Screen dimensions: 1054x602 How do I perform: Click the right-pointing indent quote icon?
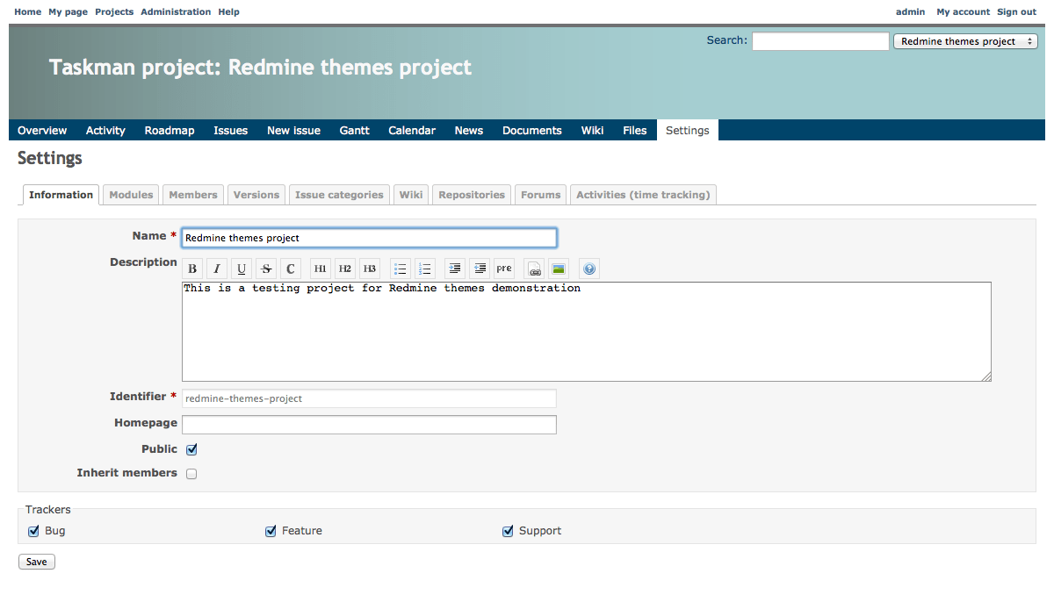coord(454,269)
